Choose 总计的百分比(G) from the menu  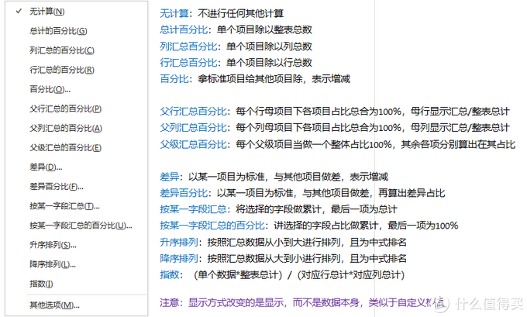coord(58,31)
